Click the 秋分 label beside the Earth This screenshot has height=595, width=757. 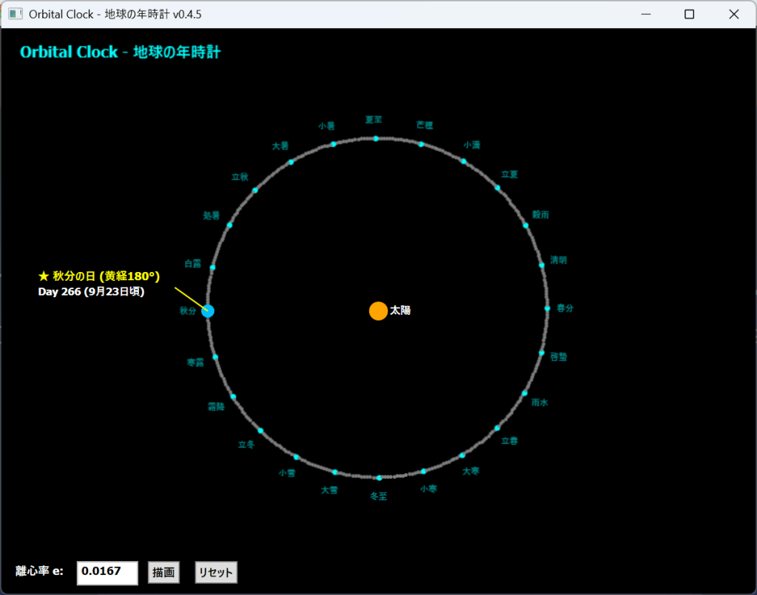click(x=188, y=310)
